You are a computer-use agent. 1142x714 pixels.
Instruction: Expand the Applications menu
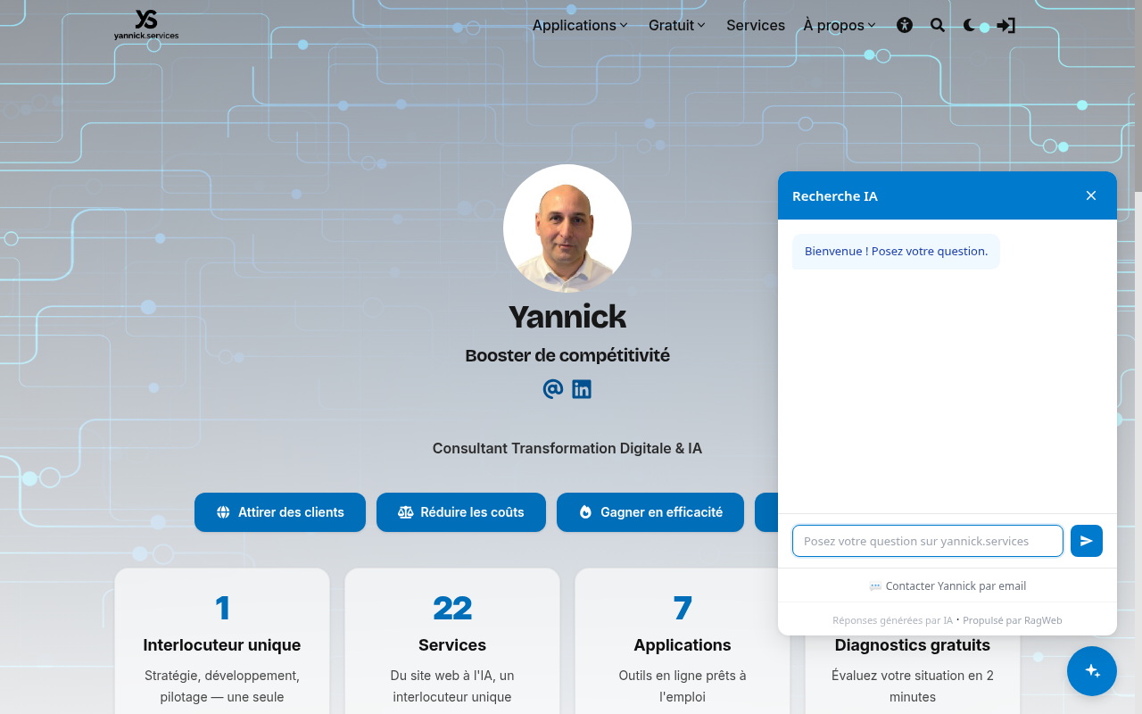(580, 25)
